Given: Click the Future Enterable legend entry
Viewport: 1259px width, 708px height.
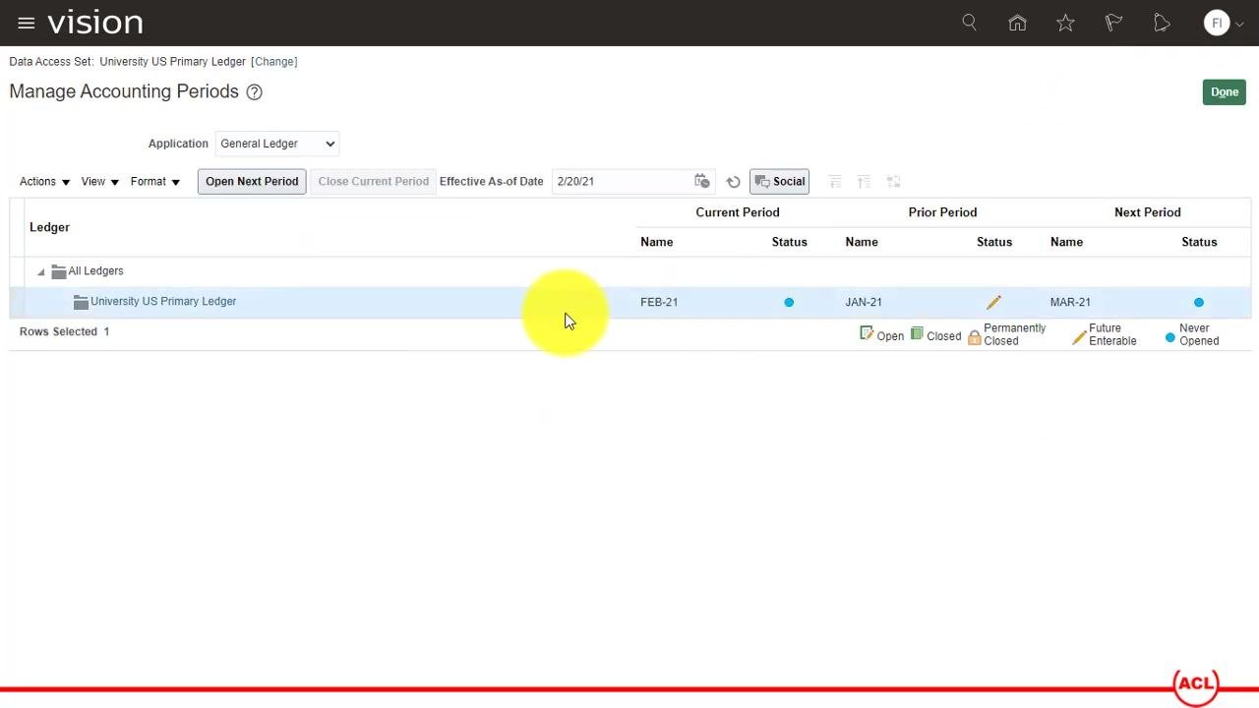Looking at the screenshot, I should pyautogui.click(x=1105, y=334).
